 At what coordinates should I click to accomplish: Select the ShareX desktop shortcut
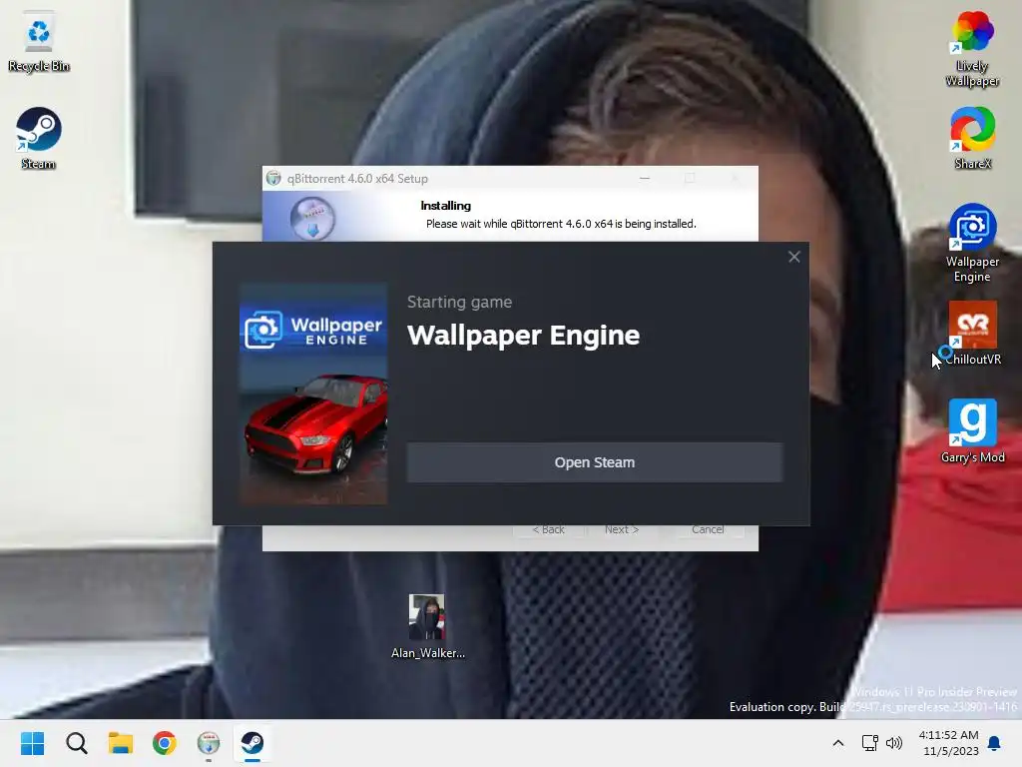click(972, 138)
